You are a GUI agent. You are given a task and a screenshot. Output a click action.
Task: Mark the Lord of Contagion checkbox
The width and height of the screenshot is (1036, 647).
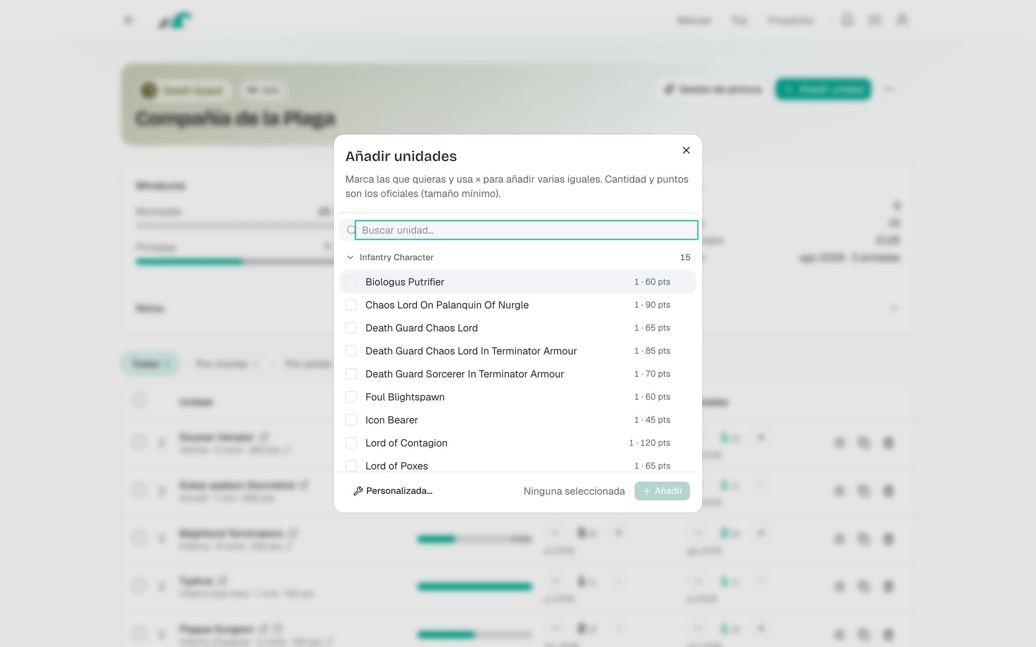click(x=351, y=443)
